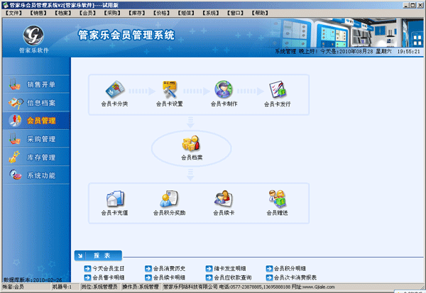Click the 岗位:系统管理员 status bar entry

coord(100,287)
